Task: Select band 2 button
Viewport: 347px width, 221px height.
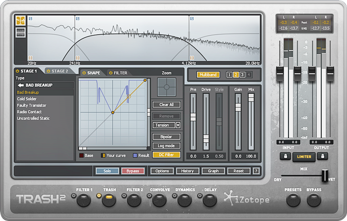Action: pyautogui.click(x=236, y=75)
